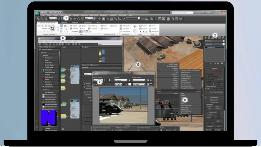Select the Cut tool in ribbon
This screenshot has height=147, width=261.
[82, 29]
